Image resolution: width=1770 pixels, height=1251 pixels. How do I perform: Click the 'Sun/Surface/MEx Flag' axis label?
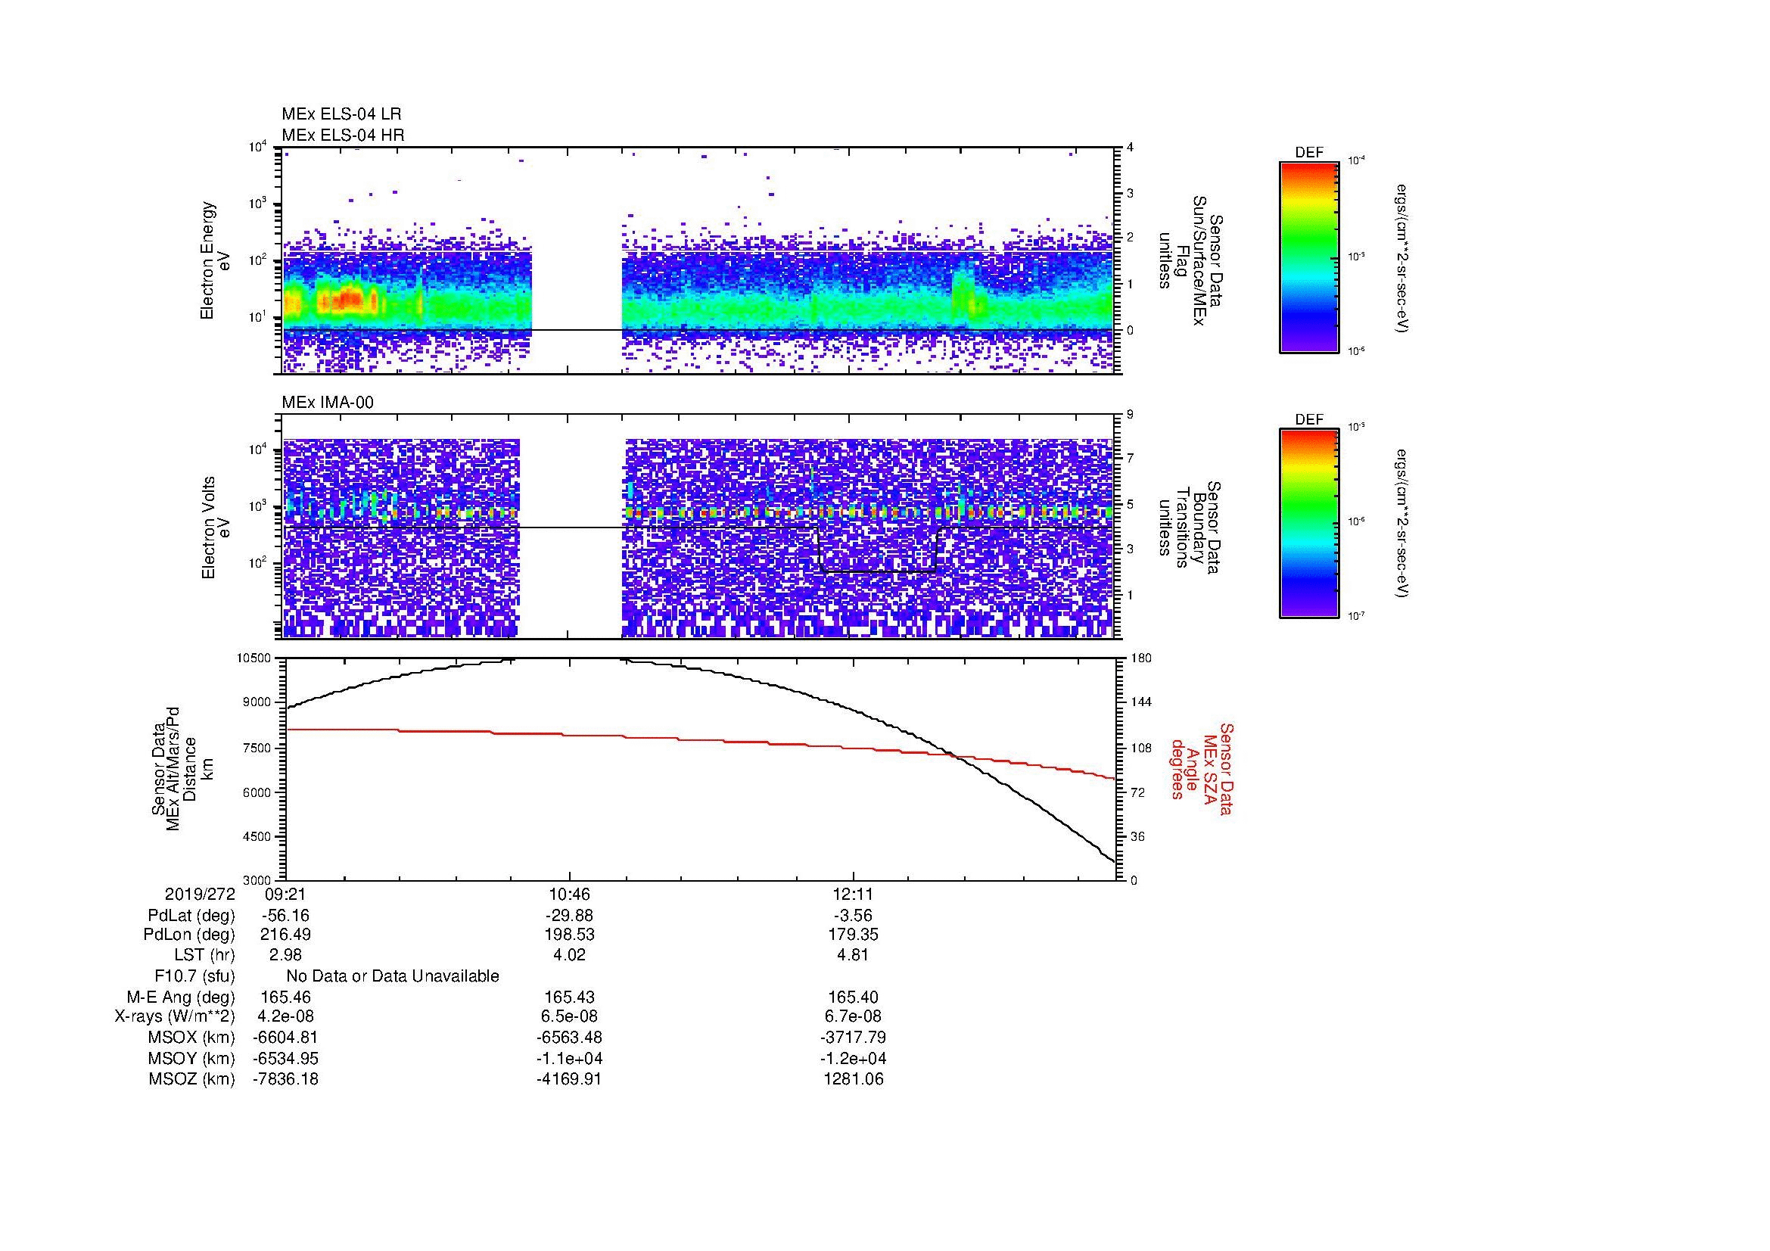click(x=1190, y=260)
